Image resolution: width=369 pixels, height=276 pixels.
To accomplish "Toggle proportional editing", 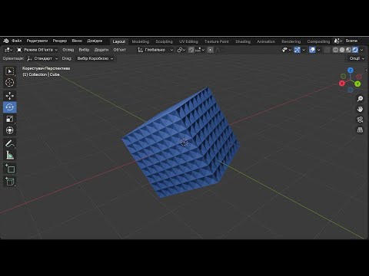I will click(x=210, y=50).
